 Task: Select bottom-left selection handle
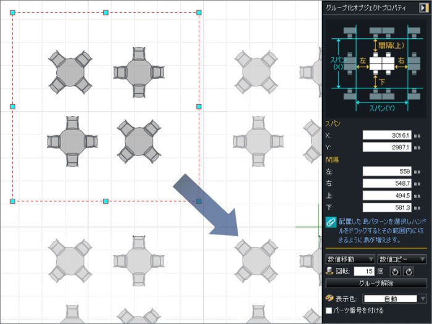12,201
